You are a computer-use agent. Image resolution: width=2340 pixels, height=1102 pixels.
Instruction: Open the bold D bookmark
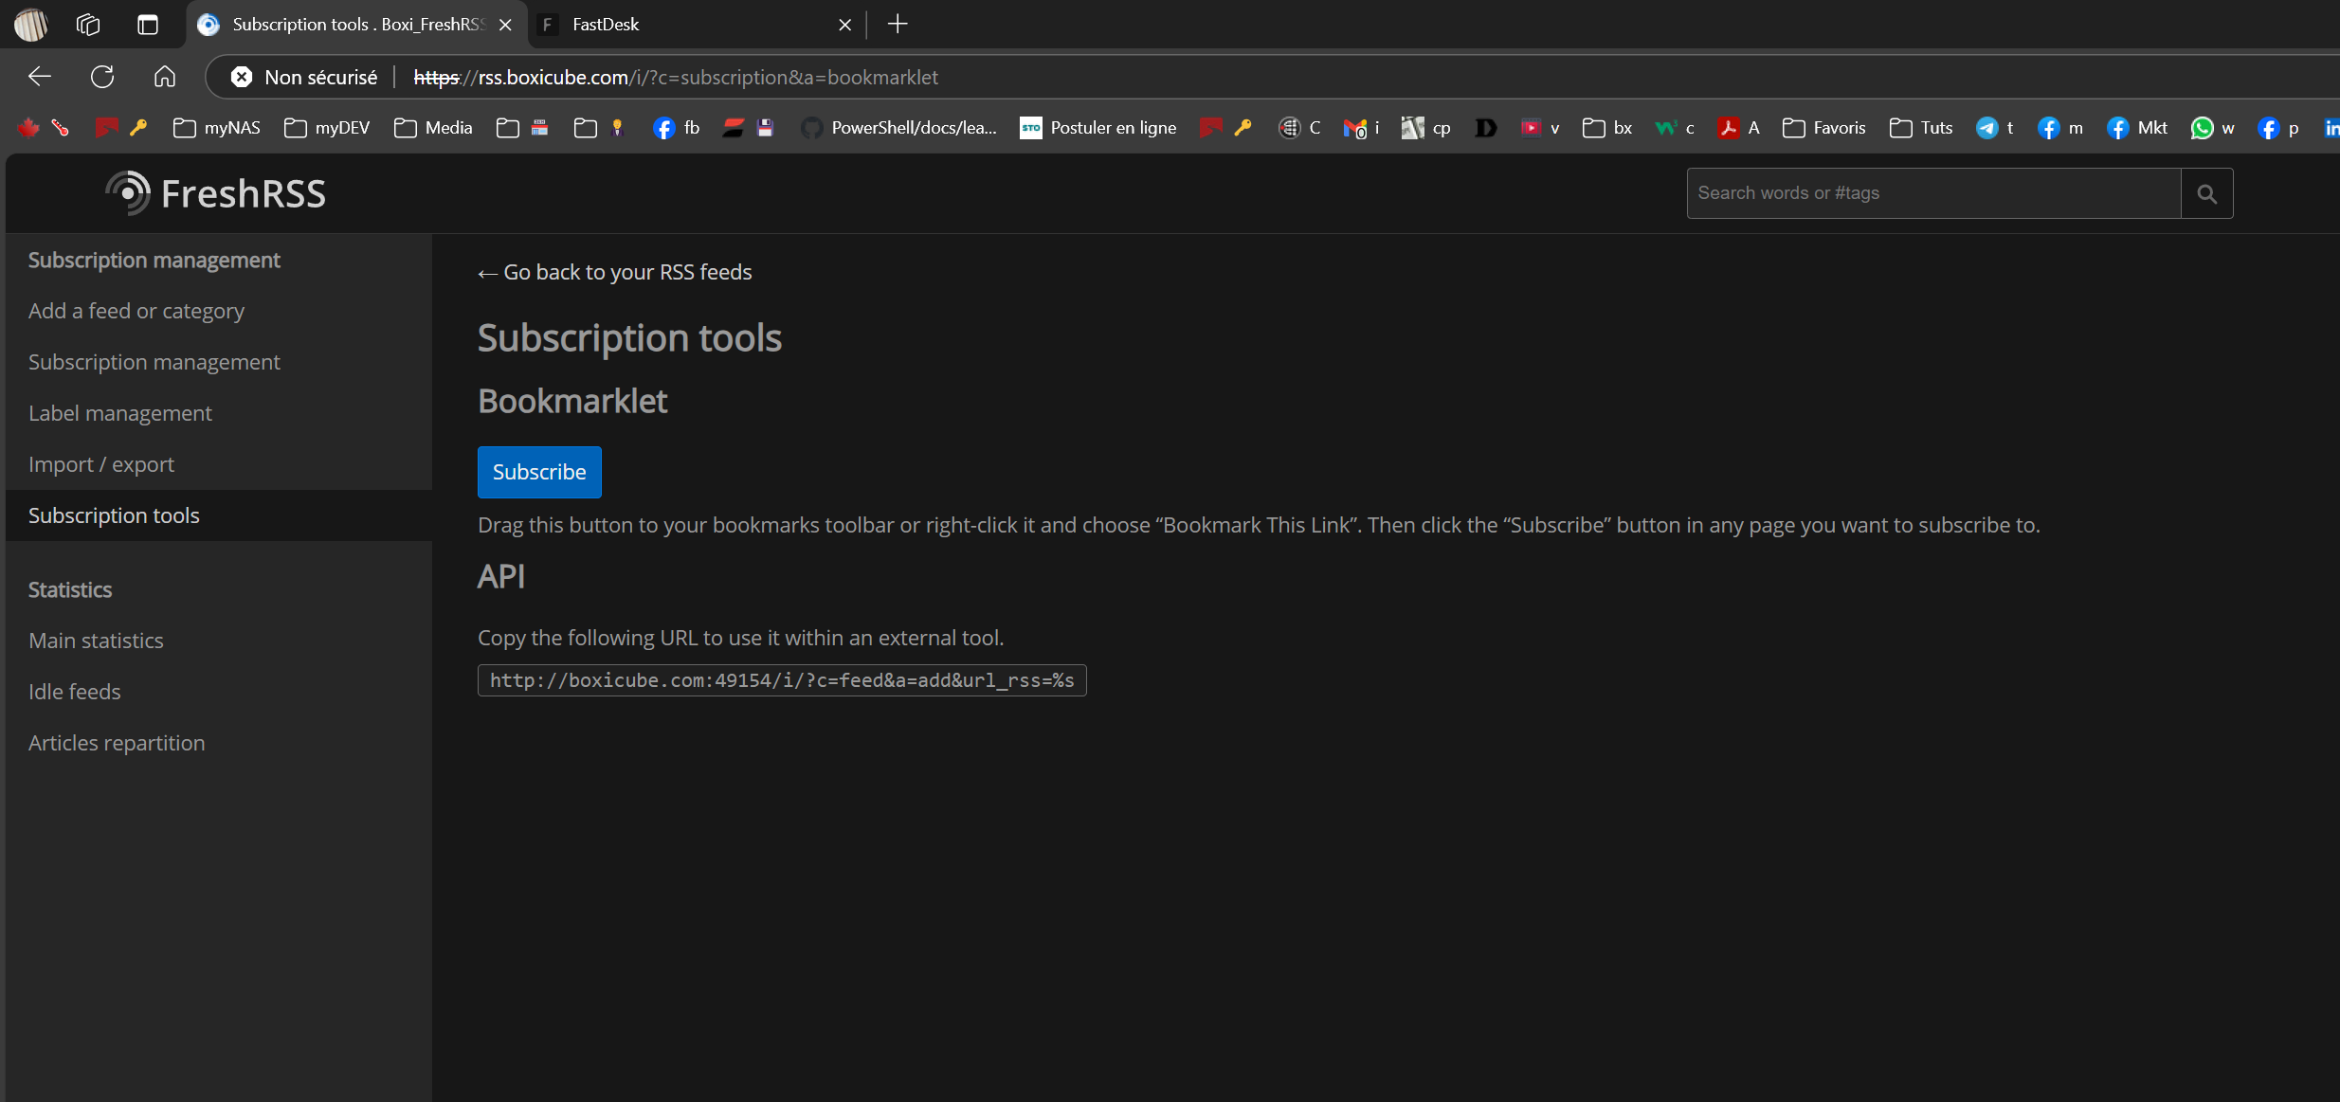click(1485, 128)
